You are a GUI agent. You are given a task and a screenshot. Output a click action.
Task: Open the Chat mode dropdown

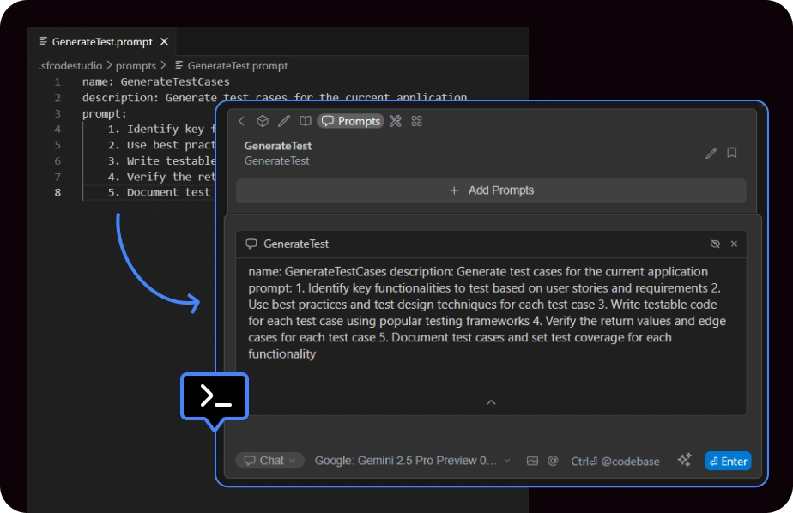[269, 461]
